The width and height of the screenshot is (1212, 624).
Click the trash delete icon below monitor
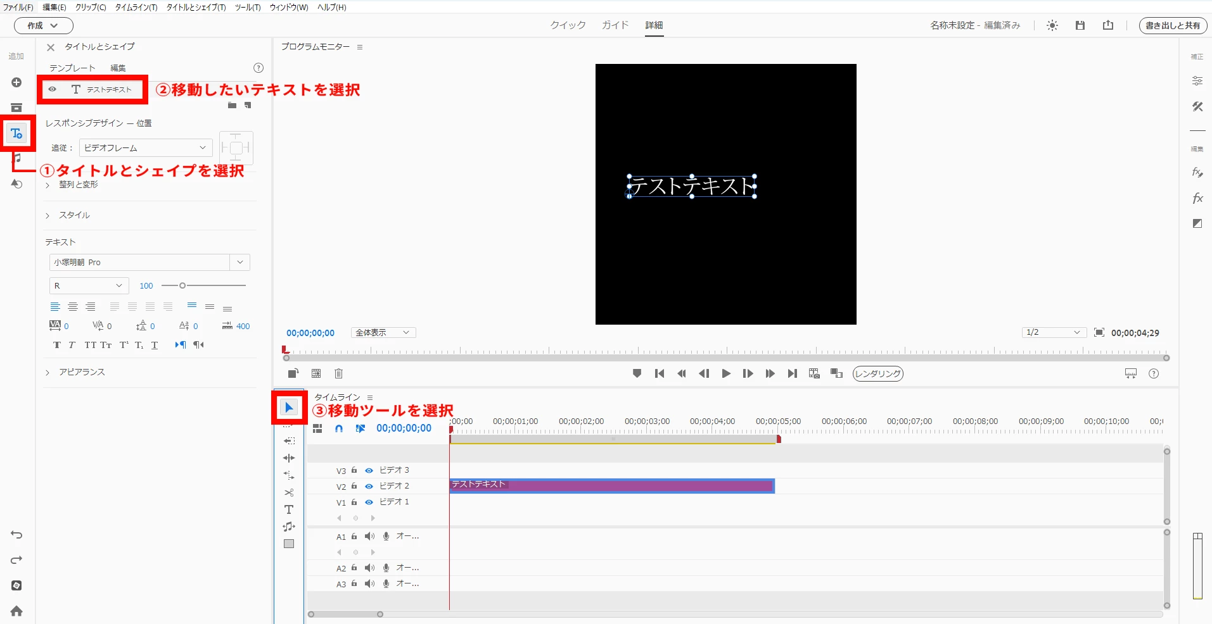(339, 373)
